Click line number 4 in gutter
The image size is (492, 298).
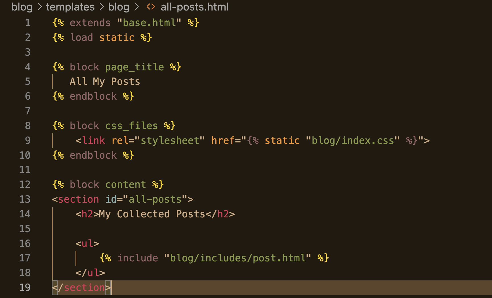[28, 67]
